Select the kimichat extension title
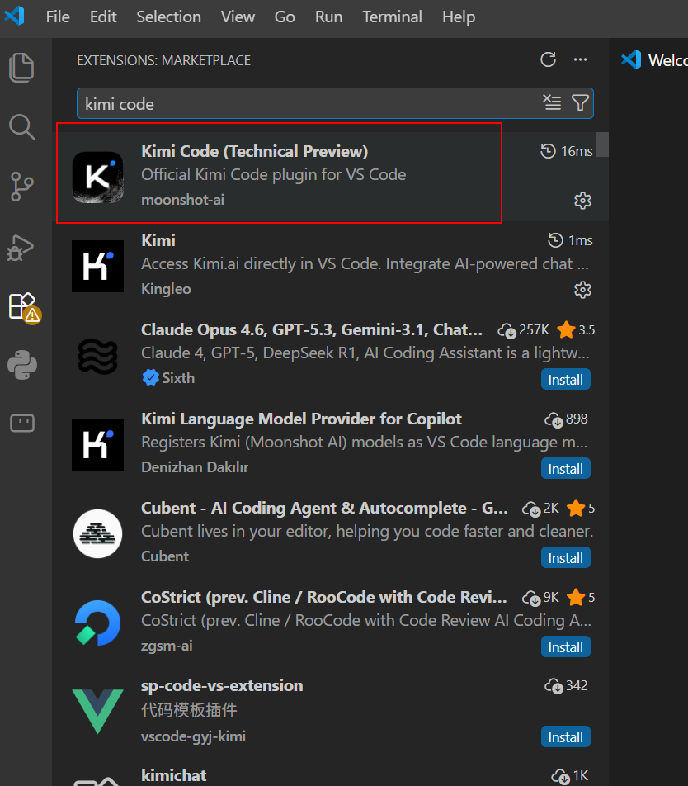This screenshot has width=688, height=786. click(174, 775)
